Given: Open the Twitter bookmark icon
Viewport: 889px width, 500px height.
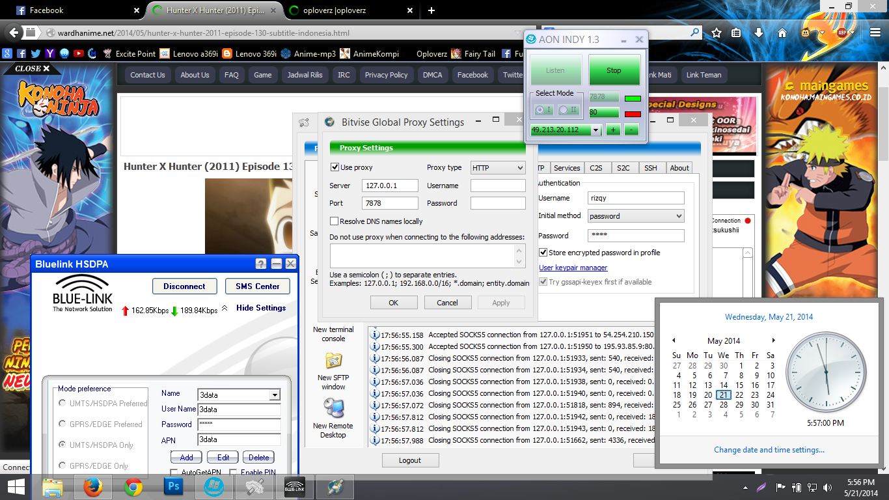Looking at the screenshot, I should pos(36,54).
